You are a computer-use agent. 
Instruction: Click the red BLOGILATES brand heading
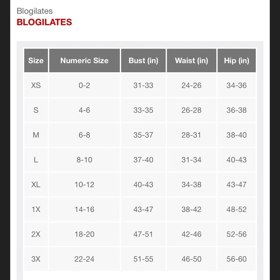coord(44,22)
